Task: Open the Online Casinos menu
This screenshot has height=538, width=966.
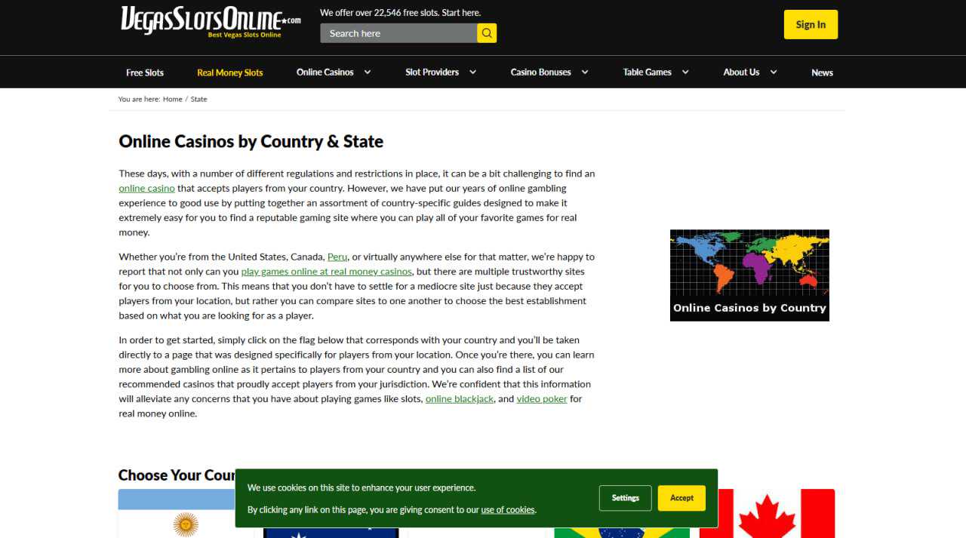Action: pos(325,72)
